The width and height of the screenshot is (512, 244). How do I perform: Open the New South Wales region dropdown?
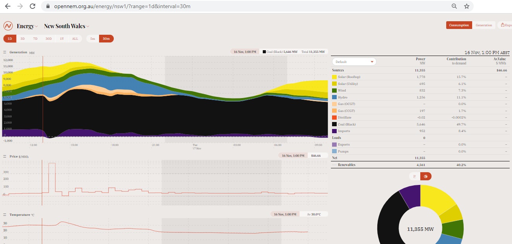tap(67, 26)
